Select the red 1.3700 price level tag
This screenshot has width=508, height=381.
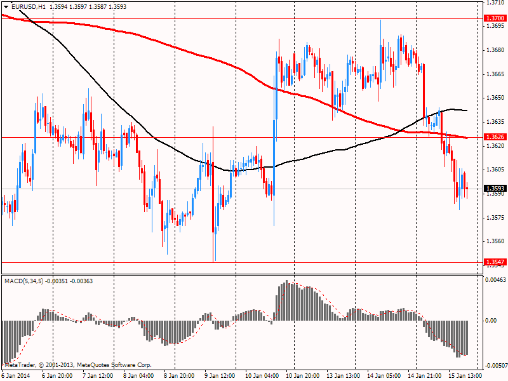pyautogui.click(x=495, y=18)
